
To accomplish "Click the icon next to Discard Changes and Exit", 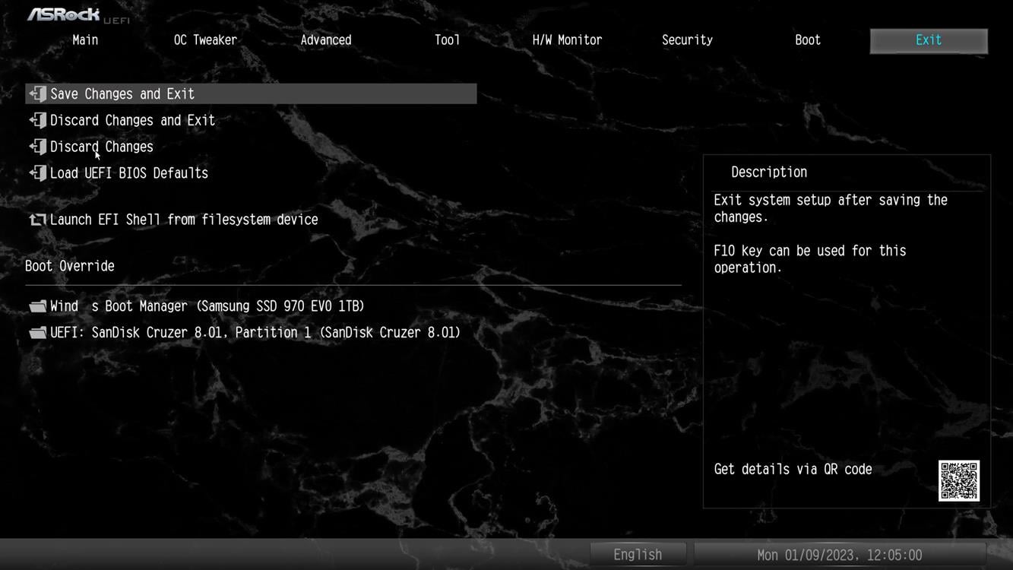I will [x=37, y=121].
